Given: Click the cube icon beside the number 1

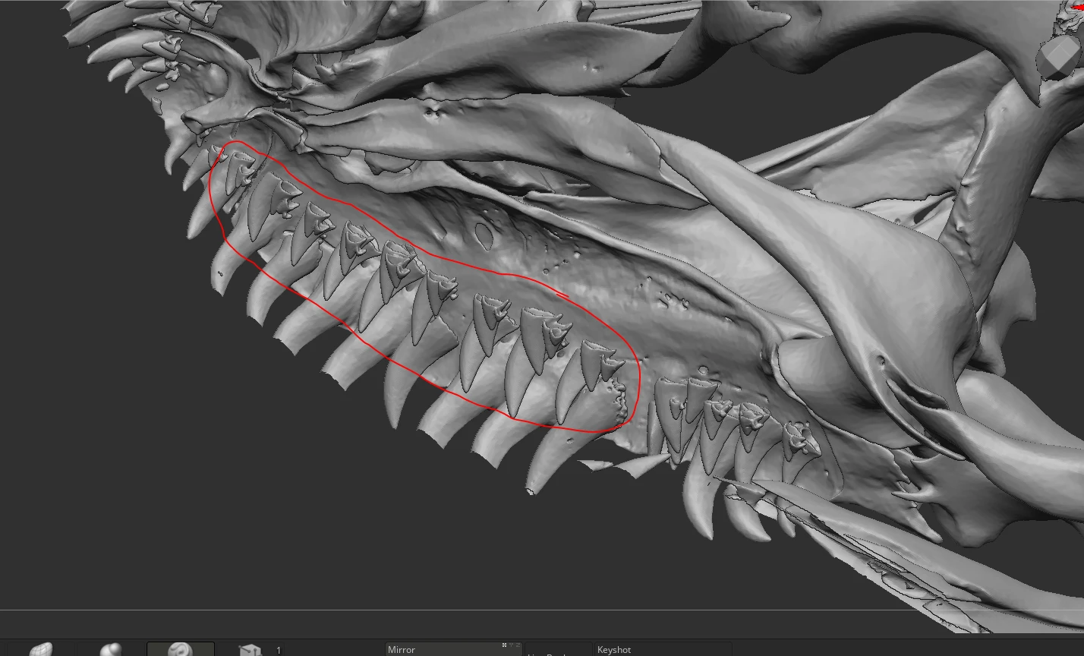Looking at the screenshot, I should pyautogui.click(x=250, y=650).
